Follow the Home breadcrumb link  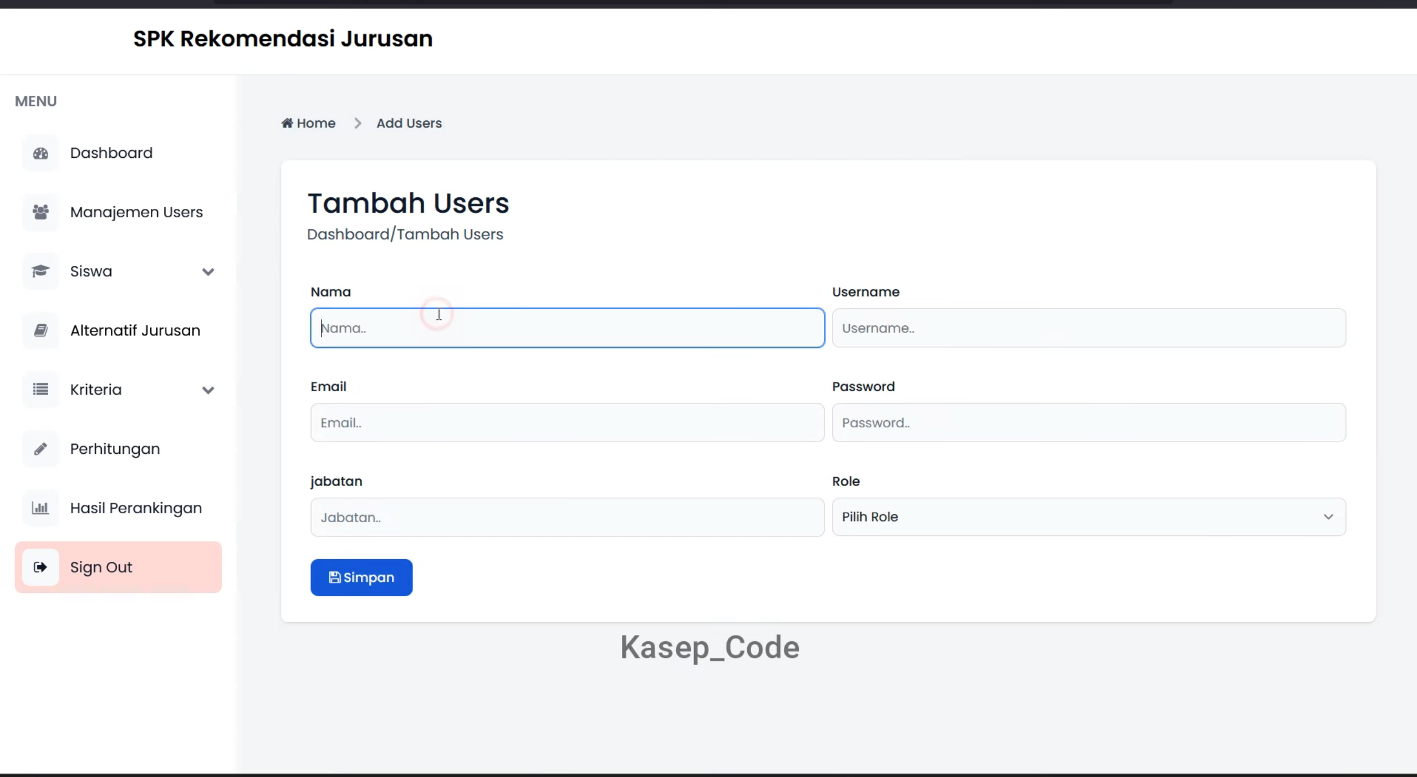[x=308, y=123]
